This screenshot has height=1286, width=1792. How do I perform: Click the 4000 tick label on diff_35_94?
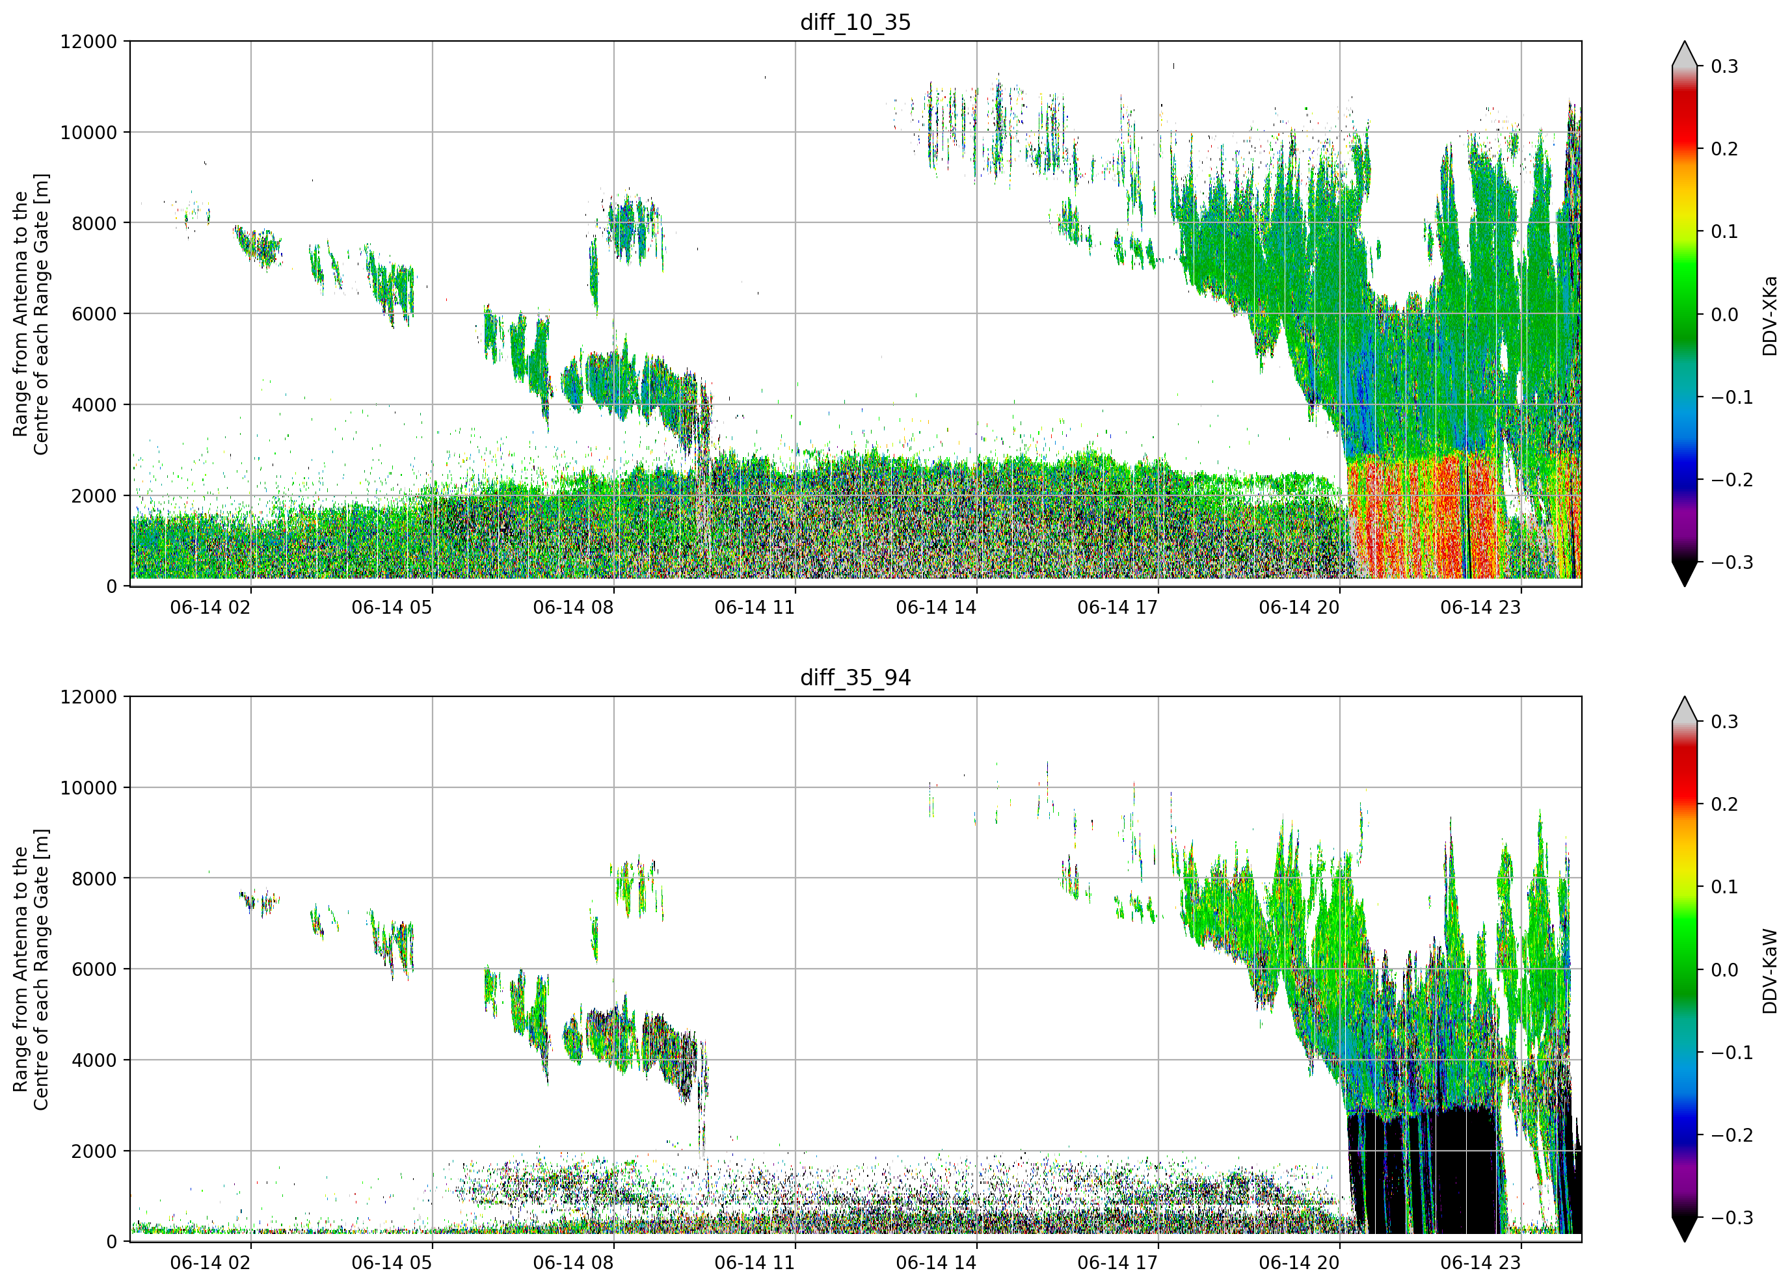click(94, 1060)
